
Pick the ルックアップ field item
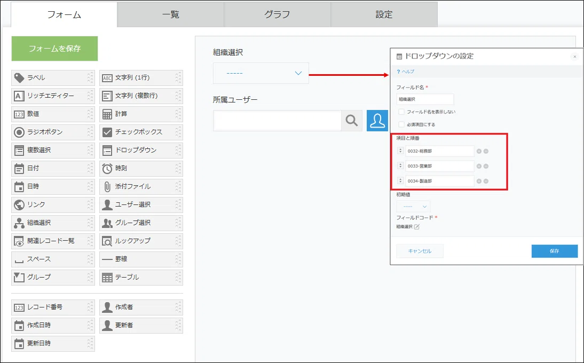pos(141,241)
